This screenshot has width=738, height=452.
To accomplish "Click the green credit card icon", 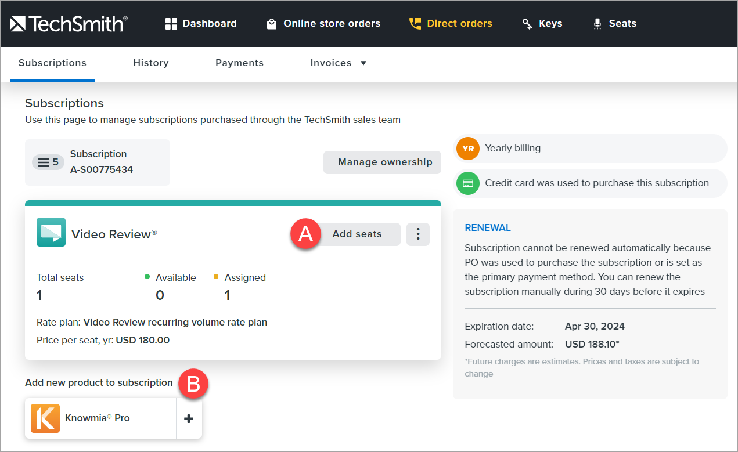I will [x=467, y=183].
